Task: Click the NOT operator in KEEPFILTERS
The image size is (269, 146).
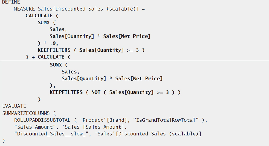Action: coord(96,92)
